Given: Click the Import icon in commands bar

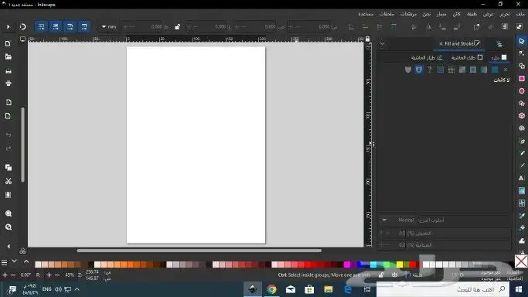Looking at the screenshot, I should [x=8, y=102].
